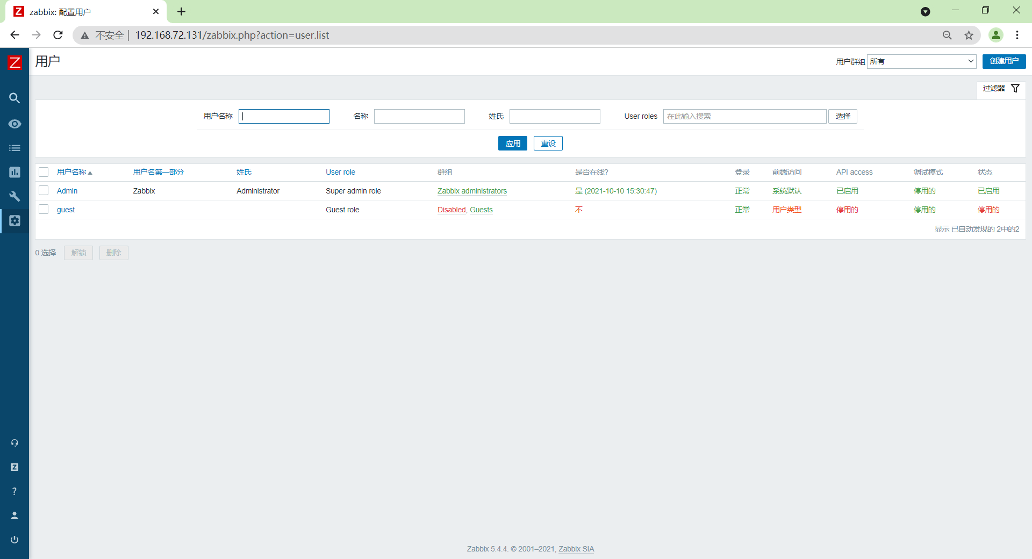Click the Reset filter button
The height and width of the screenshot is (559, 1032).
tap(548, 144)
